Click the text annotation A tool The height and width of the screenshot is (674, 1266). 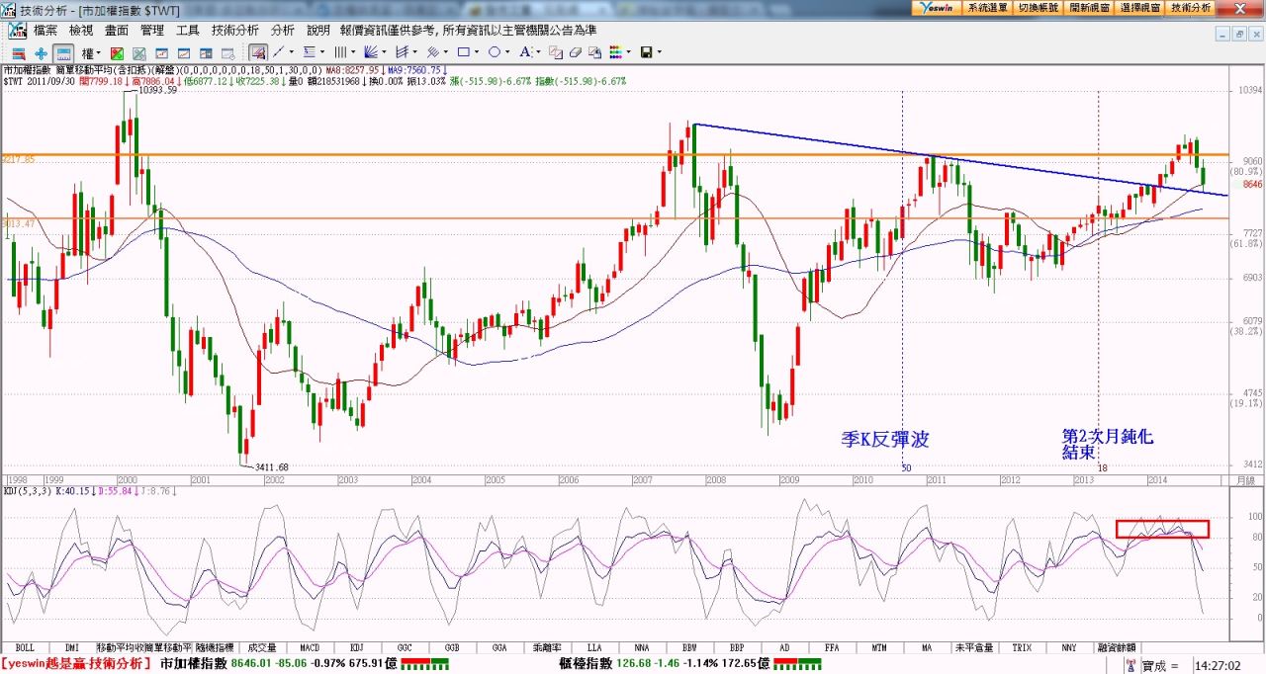[524, 52]
